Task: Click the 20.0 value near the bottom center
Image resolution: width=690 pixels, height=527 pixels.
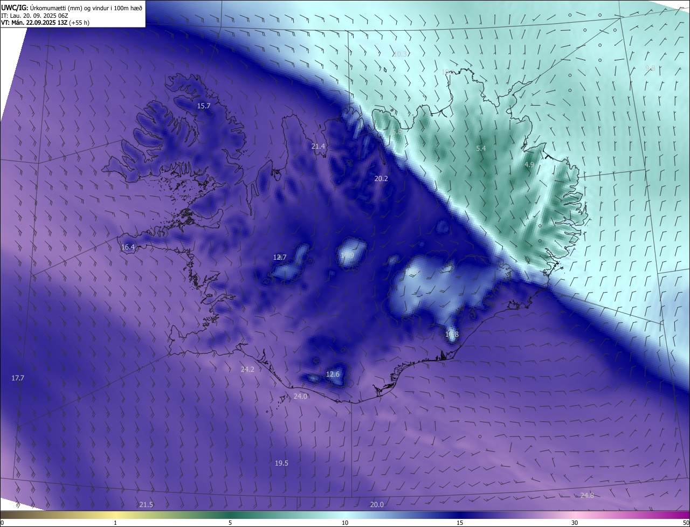Action: (377, 505)
